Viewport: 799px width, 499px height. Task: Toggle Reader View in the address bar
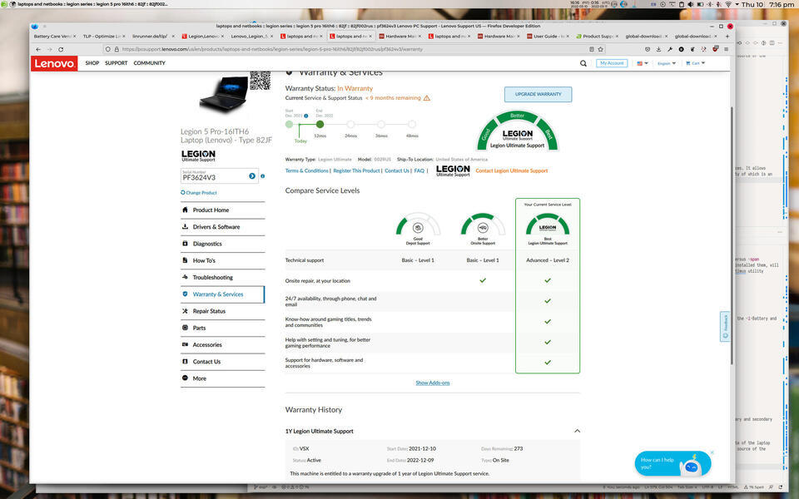pos(591,49)
